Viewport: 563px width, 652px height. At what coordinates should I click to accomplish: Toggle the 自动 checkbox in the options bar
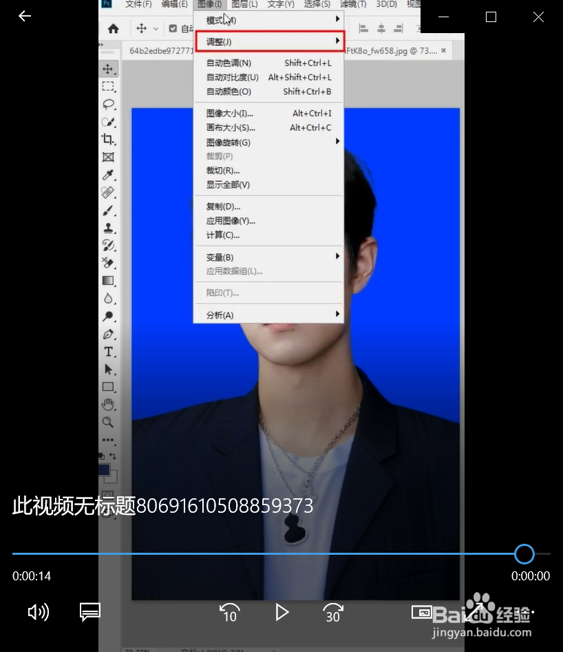click(x=174, y=28)
